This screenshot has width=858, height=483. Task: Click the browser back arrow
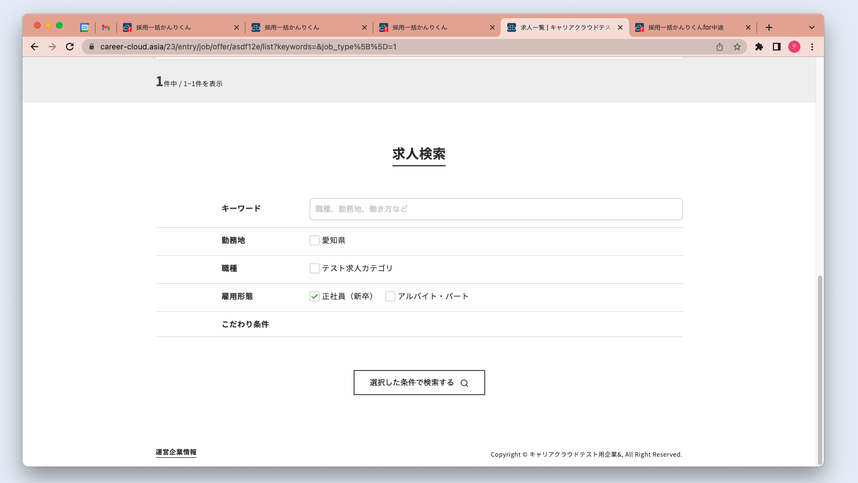34,47
